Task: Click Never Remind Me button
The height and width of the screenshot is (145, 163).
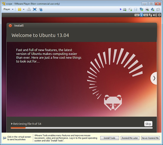Action: pyautogui.click(x=150, y=138)
